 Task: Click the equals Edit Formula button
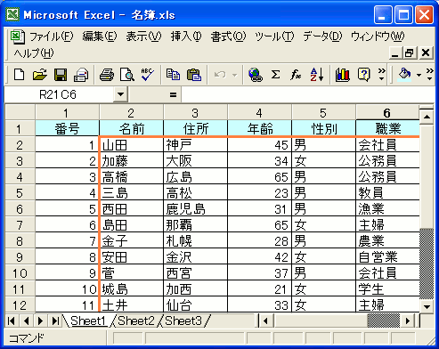point(174,95)
